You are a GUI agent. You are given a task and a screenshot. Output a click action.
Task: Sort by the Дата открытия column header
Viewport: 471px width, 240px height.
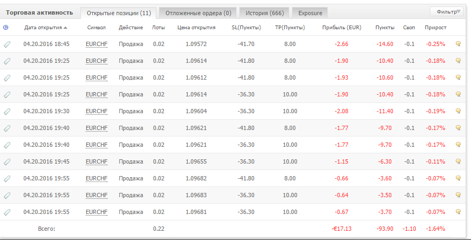tap(46, 28)
